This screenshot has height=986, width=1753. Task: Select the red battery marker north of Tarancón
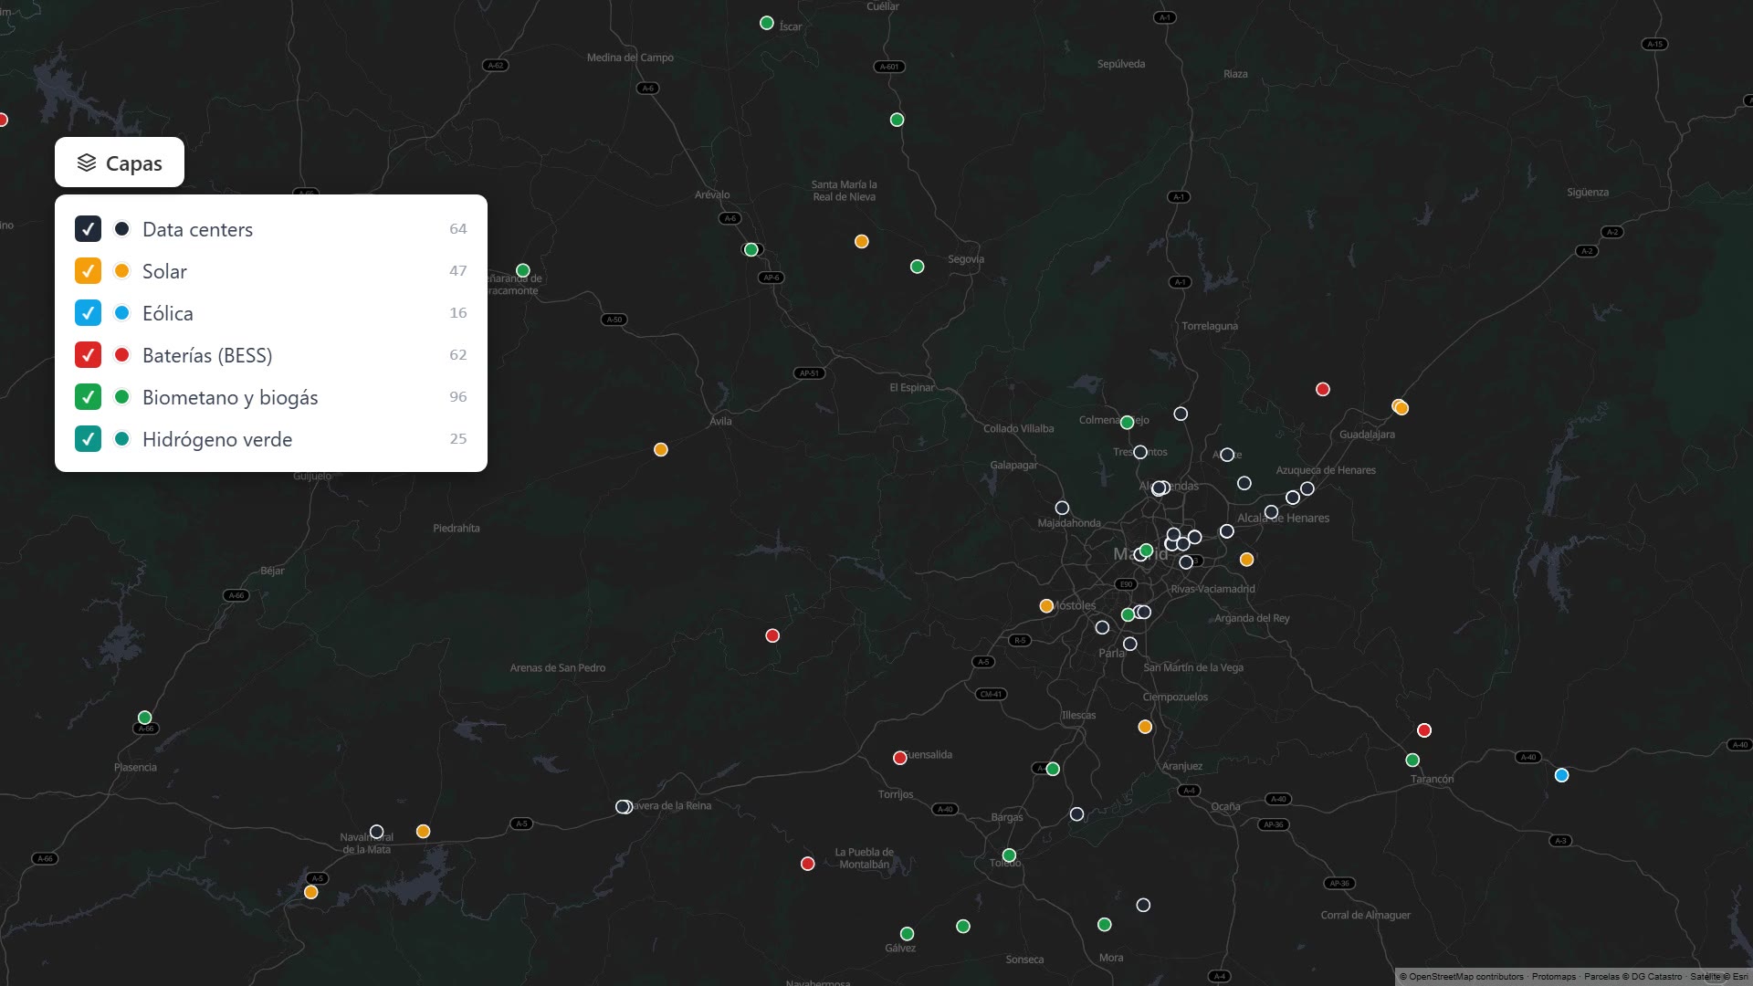point(1423,730)
